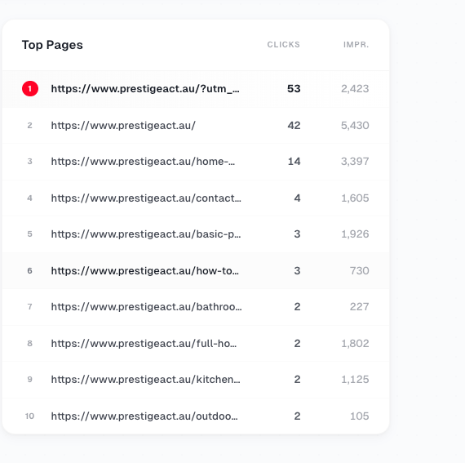
Task: Select the 42 clicks value
Action: click(294, 125)
